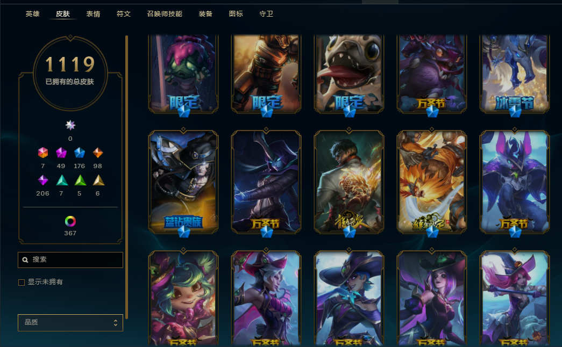Screen dimensions: 562x347
Task: Select the gold triangle icon showing 6
Action: tap(98, 180)
